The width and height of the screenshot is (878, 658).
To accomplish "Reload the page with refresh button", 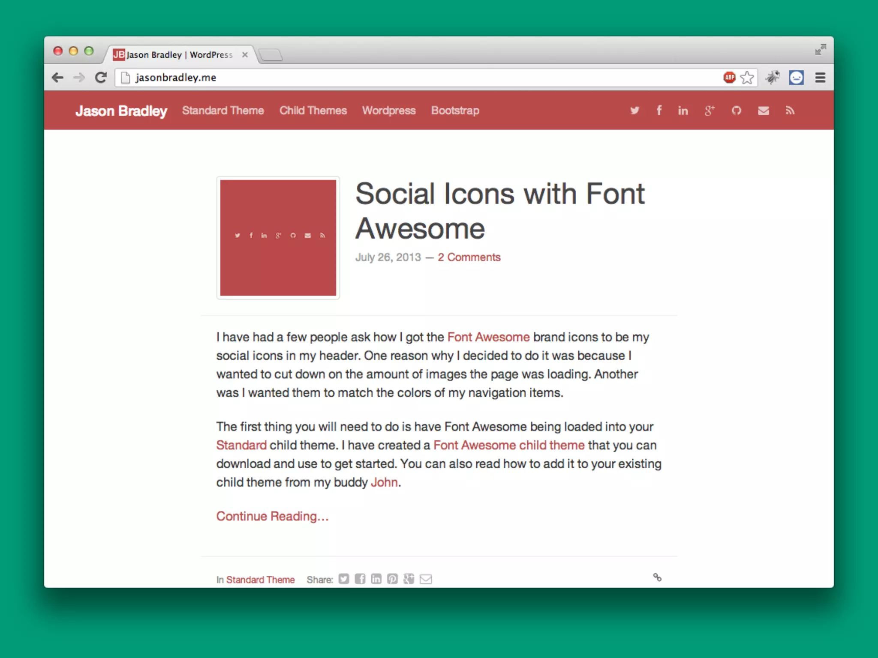I will click(x=101, y=78).
